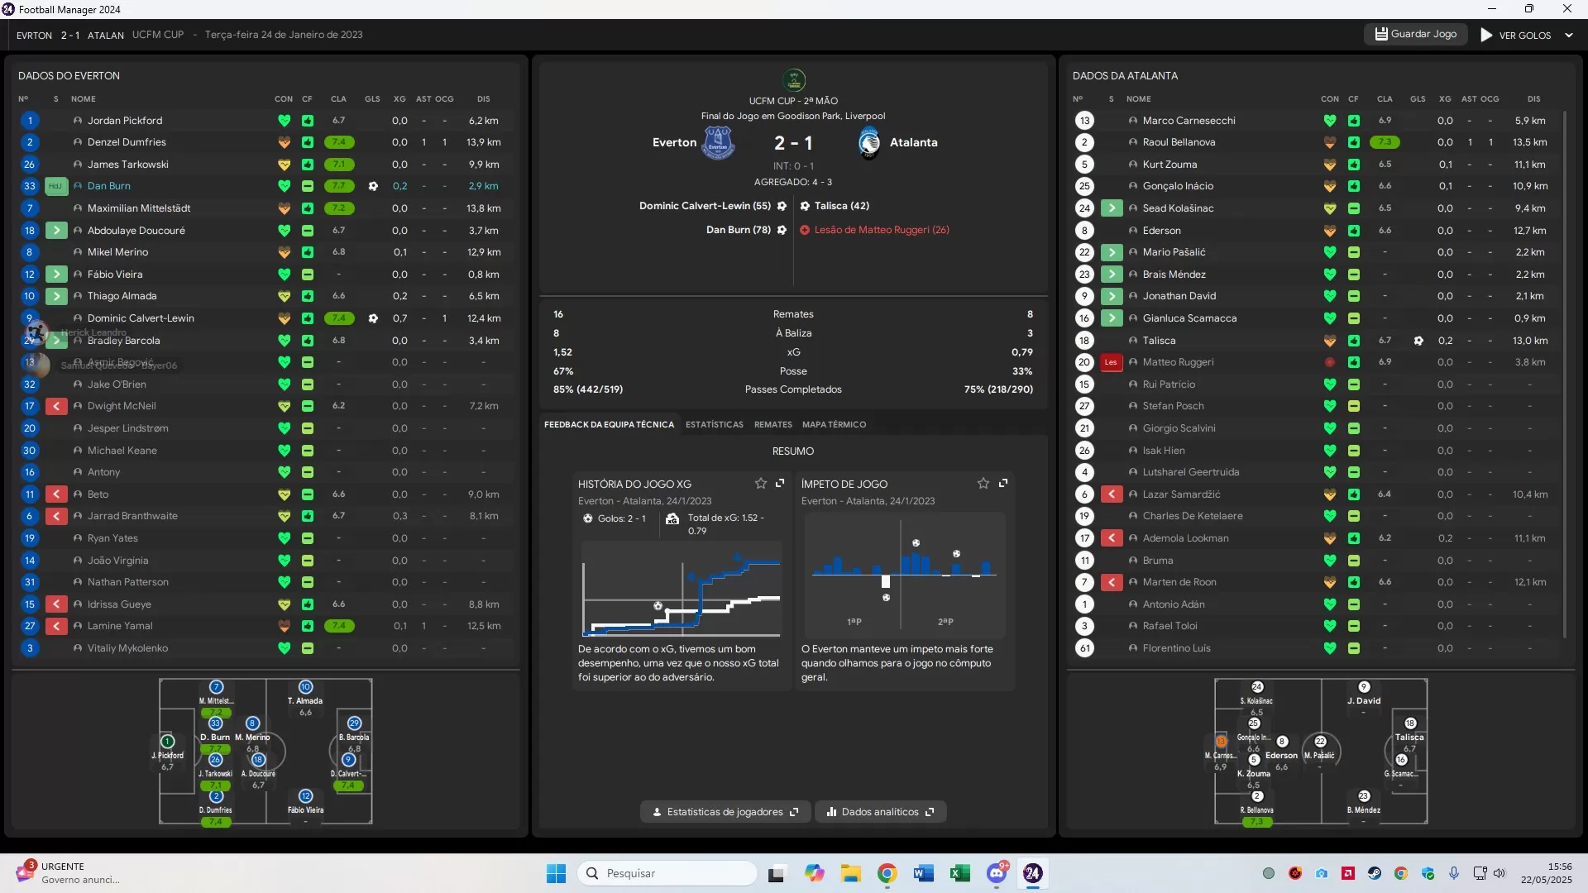Sort Everton table by CLA column
Image resolution: width=1588 pixels, height=893 pixels.
(338, 99)
